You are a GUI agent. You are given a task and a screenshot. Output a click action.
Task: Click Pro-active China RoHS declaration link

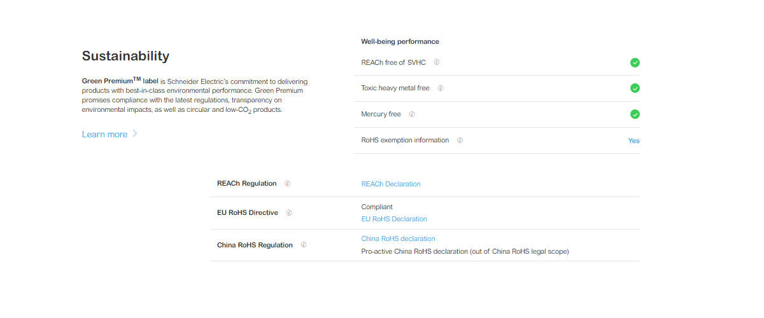[x=414, y=251]
